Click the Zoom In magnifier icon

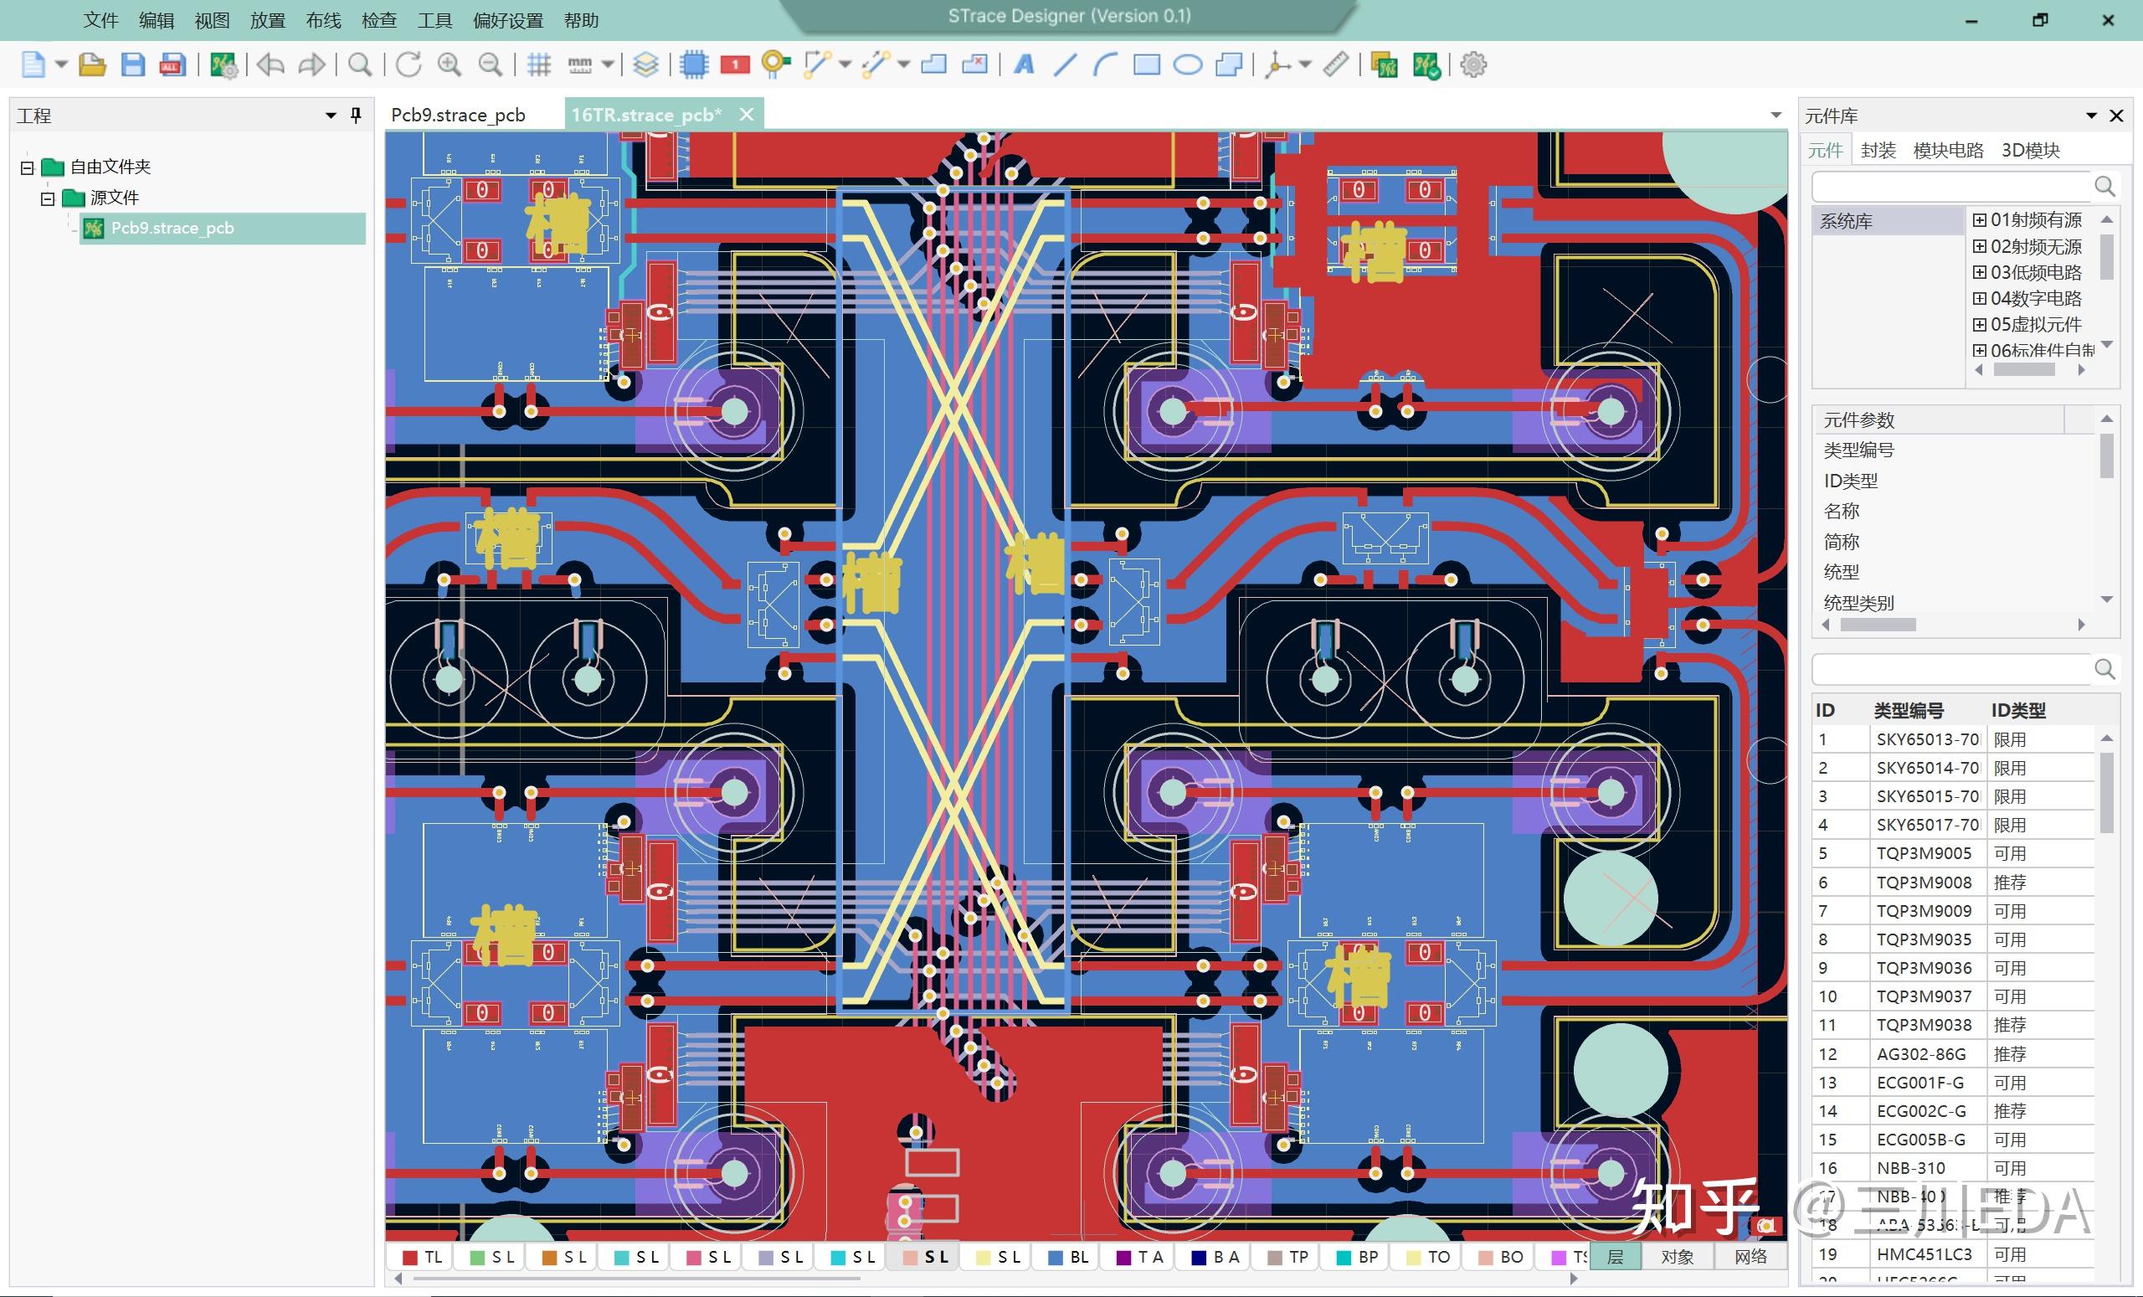[x=450, y=64]
